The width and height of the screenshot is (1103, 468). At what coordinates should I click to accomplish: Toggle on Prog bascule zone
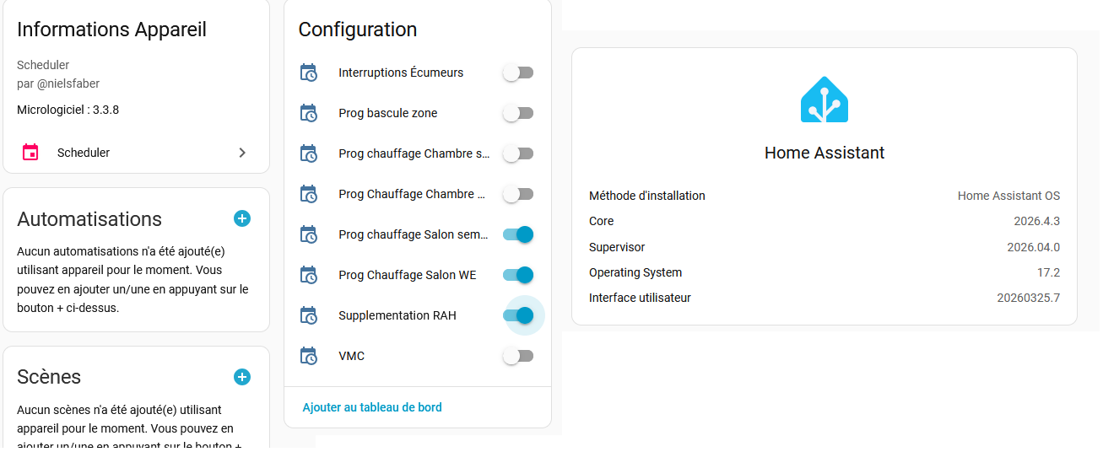[x=518, y=113]
